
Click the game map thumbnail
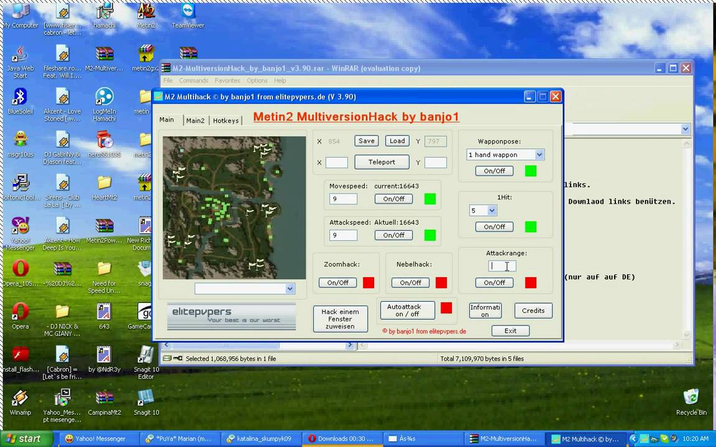point(234,207)
